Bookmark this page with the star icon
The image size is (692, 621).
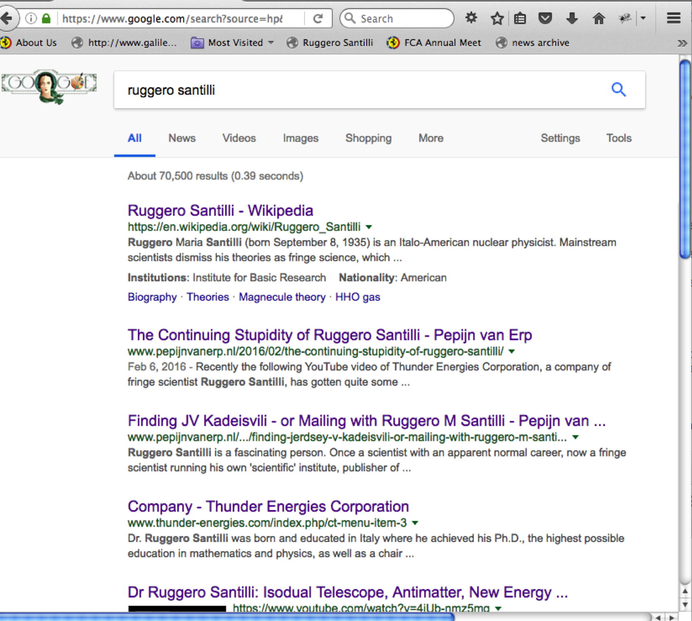pyautogui.click(x=497, y=18)
